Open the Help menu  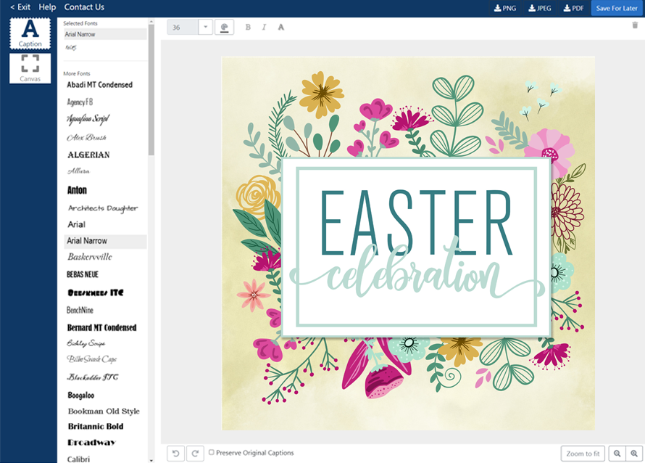pyautogui.click(x=47, y=7)
